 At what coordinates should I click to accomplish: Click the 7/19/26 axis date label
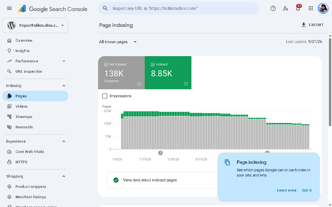pyautogui.click(x=145, y=159)
